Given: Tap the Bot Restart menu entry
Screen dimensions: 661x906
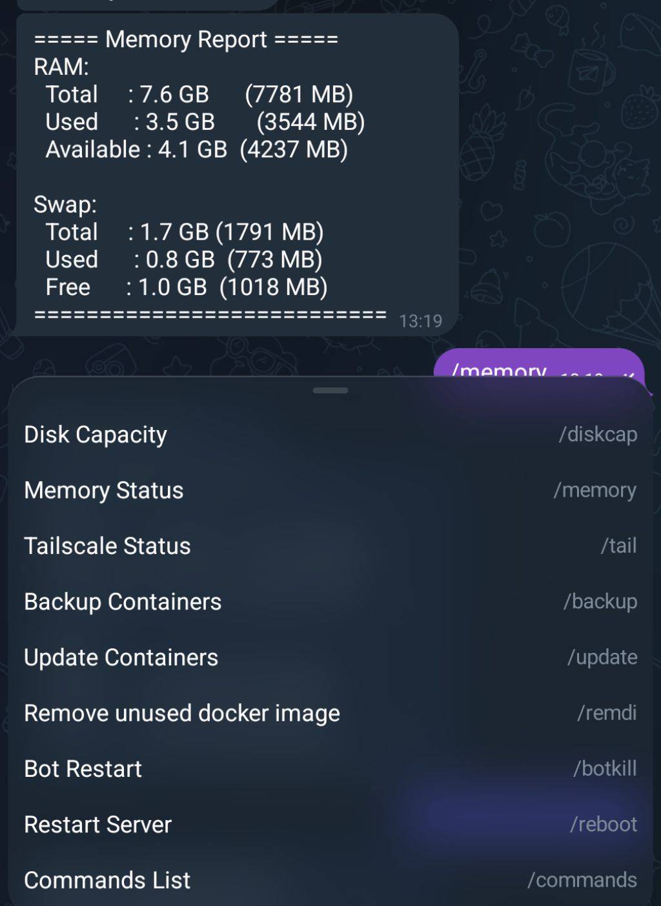Looking at the screenshot, I should (x=83, y=768).
